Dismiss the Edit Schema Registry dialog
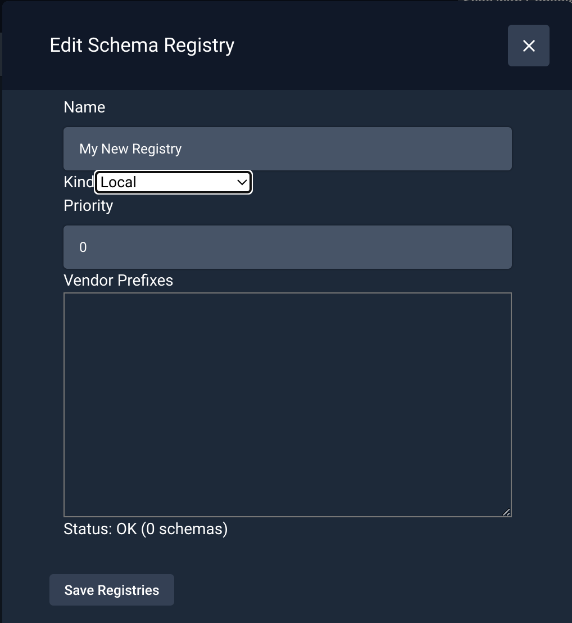This screenshot has width=572, height=623. (528, 46)
